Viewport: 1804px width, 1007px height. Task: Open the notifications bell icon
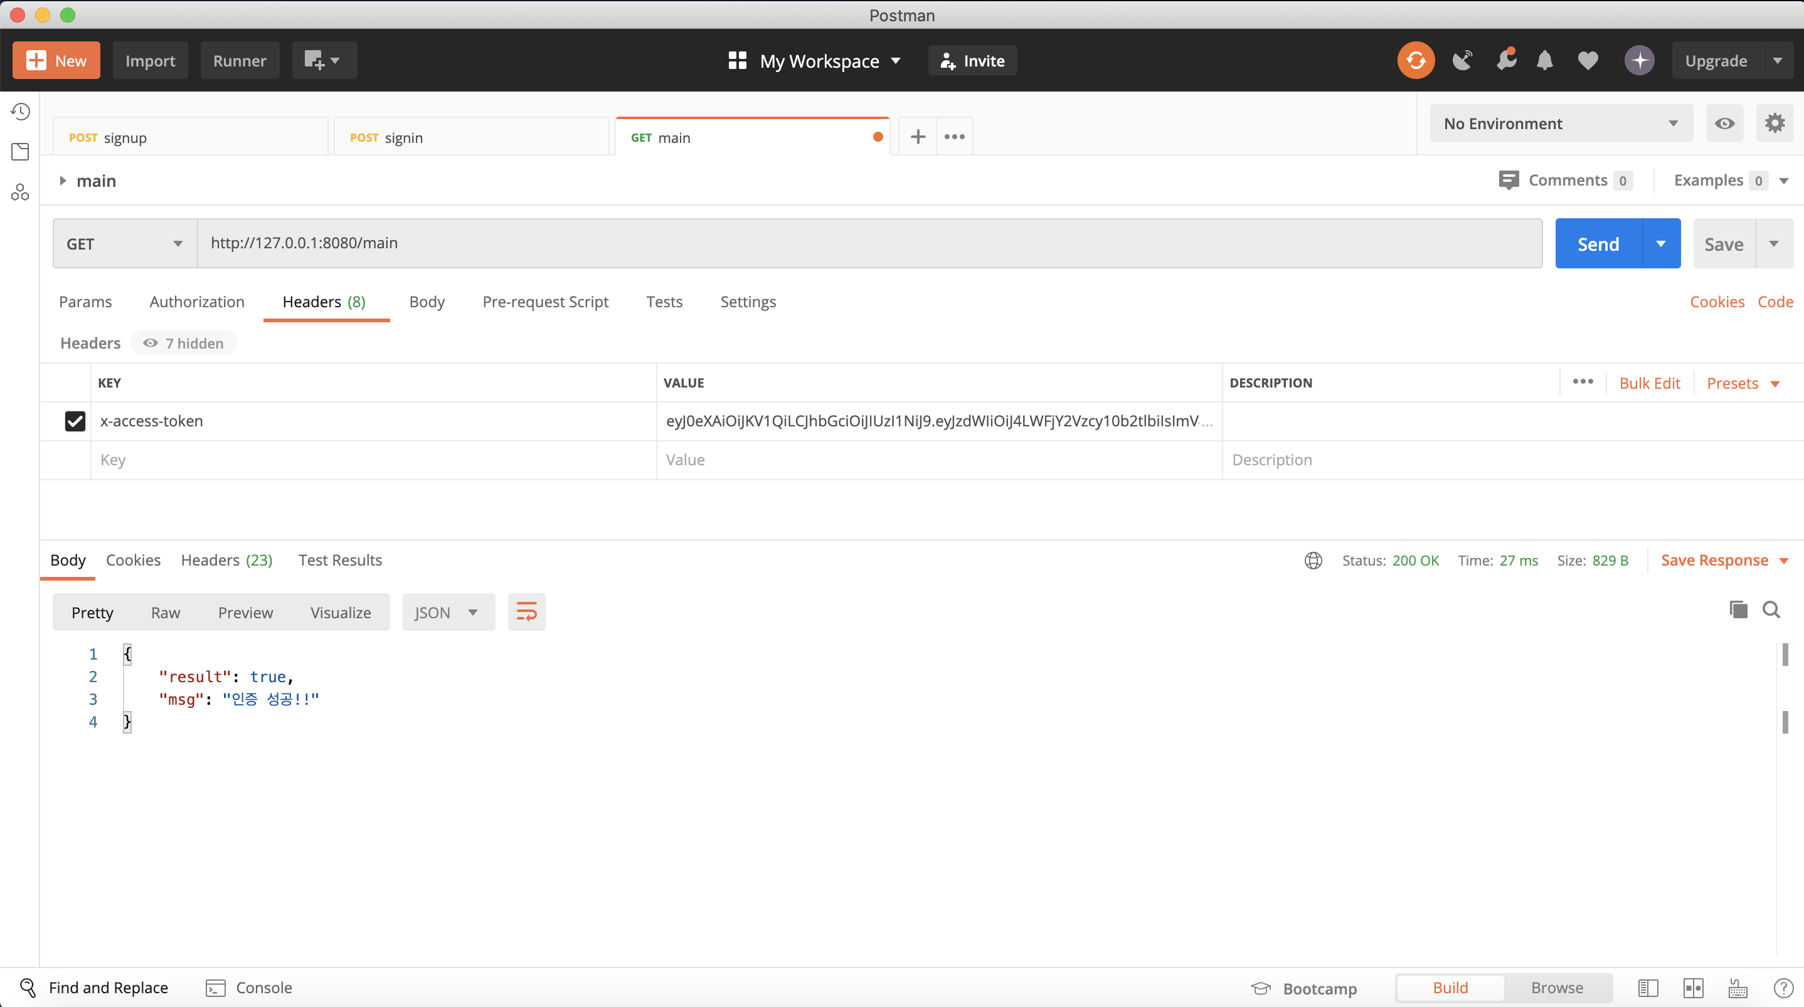point(1544,61)
